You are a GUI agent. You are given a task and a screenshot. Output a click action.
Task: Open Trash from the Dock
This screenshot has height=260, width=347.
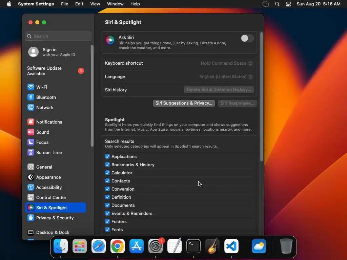[x=286, y=246]
